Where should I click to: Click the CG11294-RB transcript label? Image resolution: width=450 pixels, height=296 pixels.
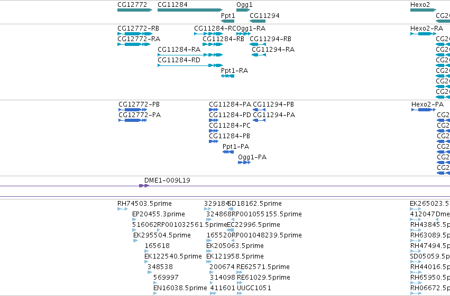coord(271,39)
